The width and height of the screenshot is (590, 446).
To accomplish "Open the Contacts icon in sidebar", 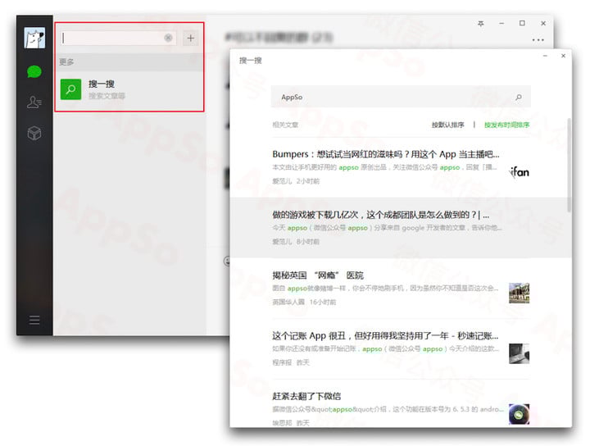I will point(34,102).
